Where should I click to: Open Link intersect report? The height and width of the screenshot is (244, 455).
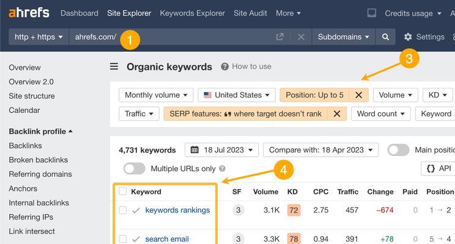pyautogui.click(x=32, y=231)
